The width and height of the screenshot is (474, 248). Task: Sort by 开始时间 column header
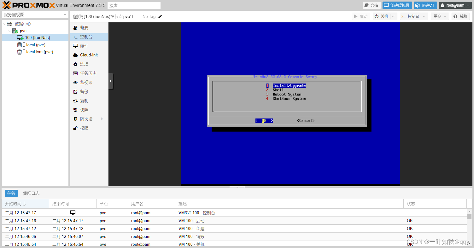[x=26, y=204]
